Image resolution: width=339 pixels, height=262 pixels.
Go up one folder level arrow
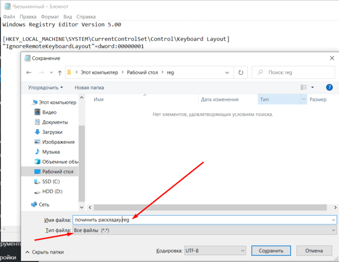pyautogui.click(x=60, y=72)
